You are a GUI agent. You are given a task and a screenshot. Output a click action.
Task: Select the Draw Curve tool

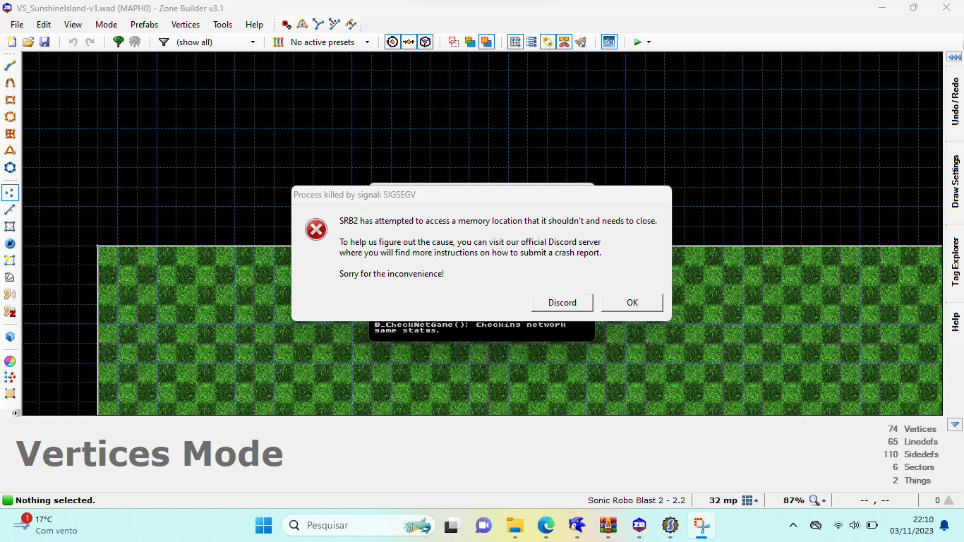click(x=10, y=83)
